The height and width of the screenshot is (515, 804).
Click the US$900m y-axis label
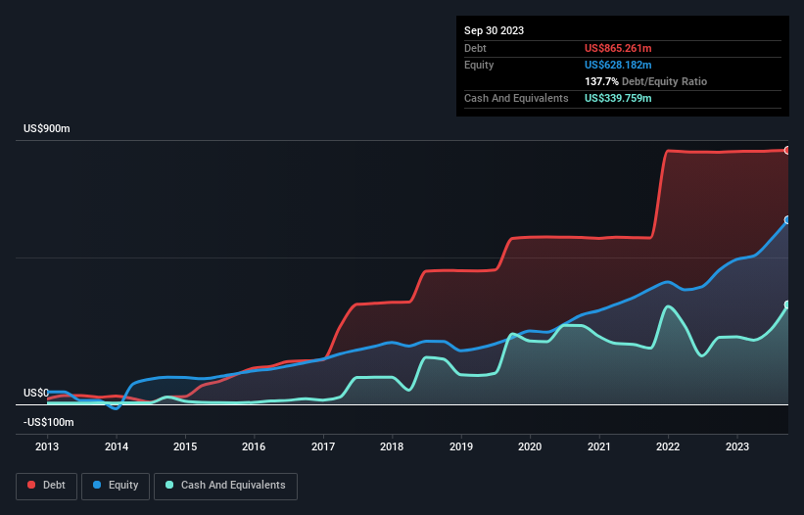tap(47, 128)
